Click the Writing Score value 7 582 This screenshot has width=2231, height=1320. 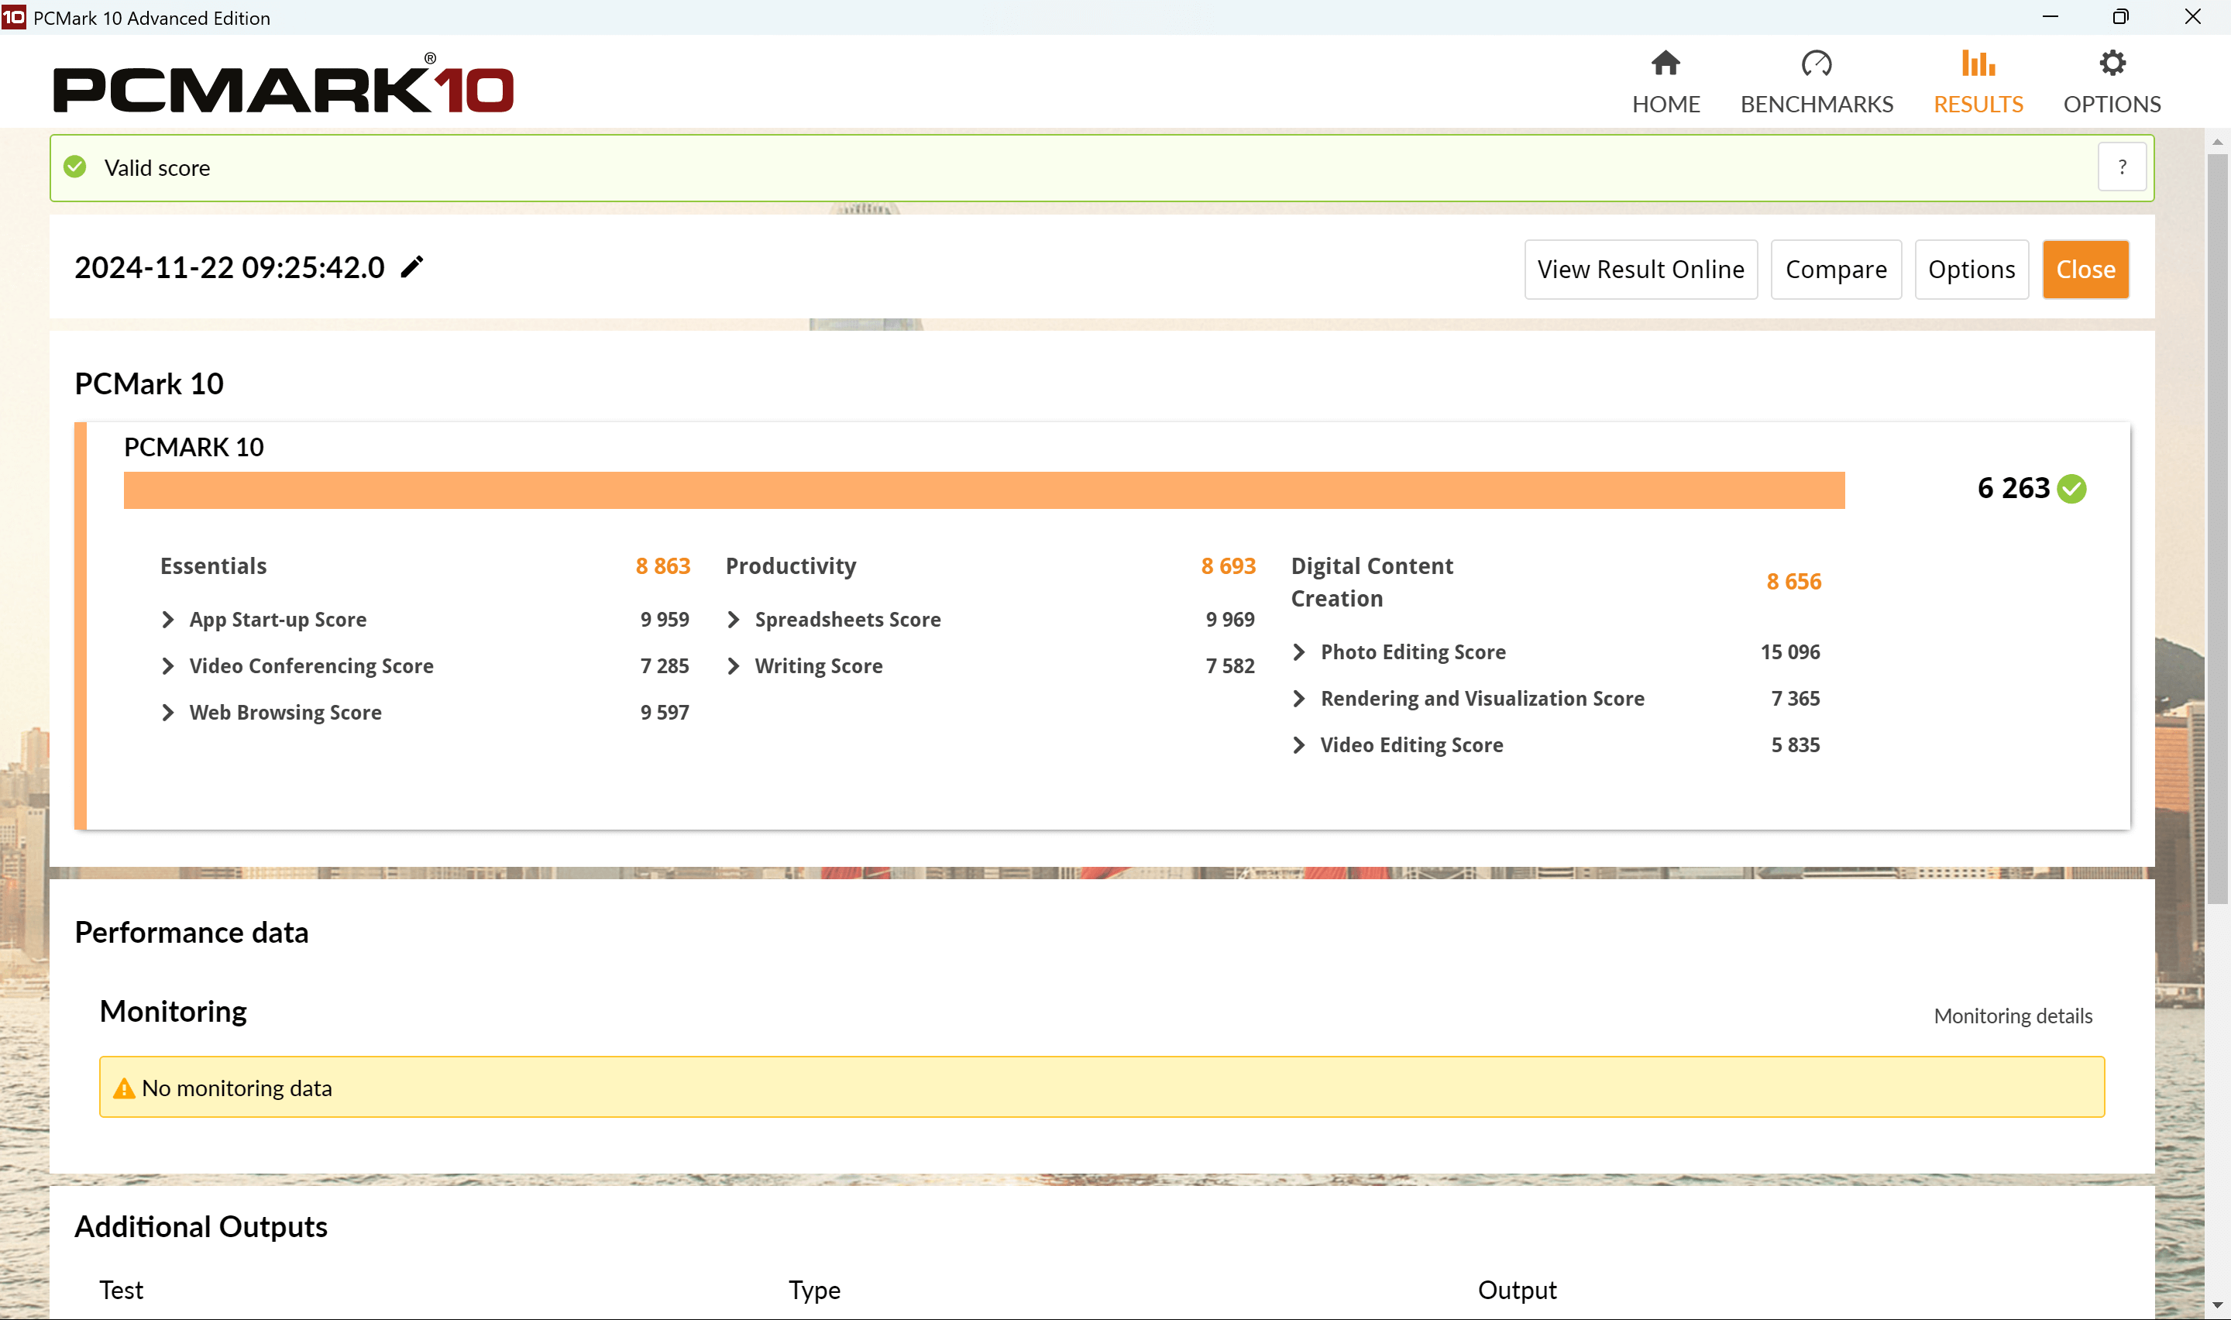point(1230,665)
